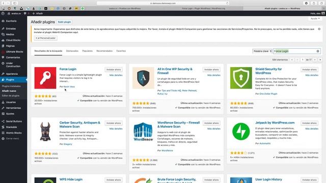Image resolution: width=326 pixels, height=183 pixels.
Task: Show Safari tab overview icon
Action: (x=321, y=4)
